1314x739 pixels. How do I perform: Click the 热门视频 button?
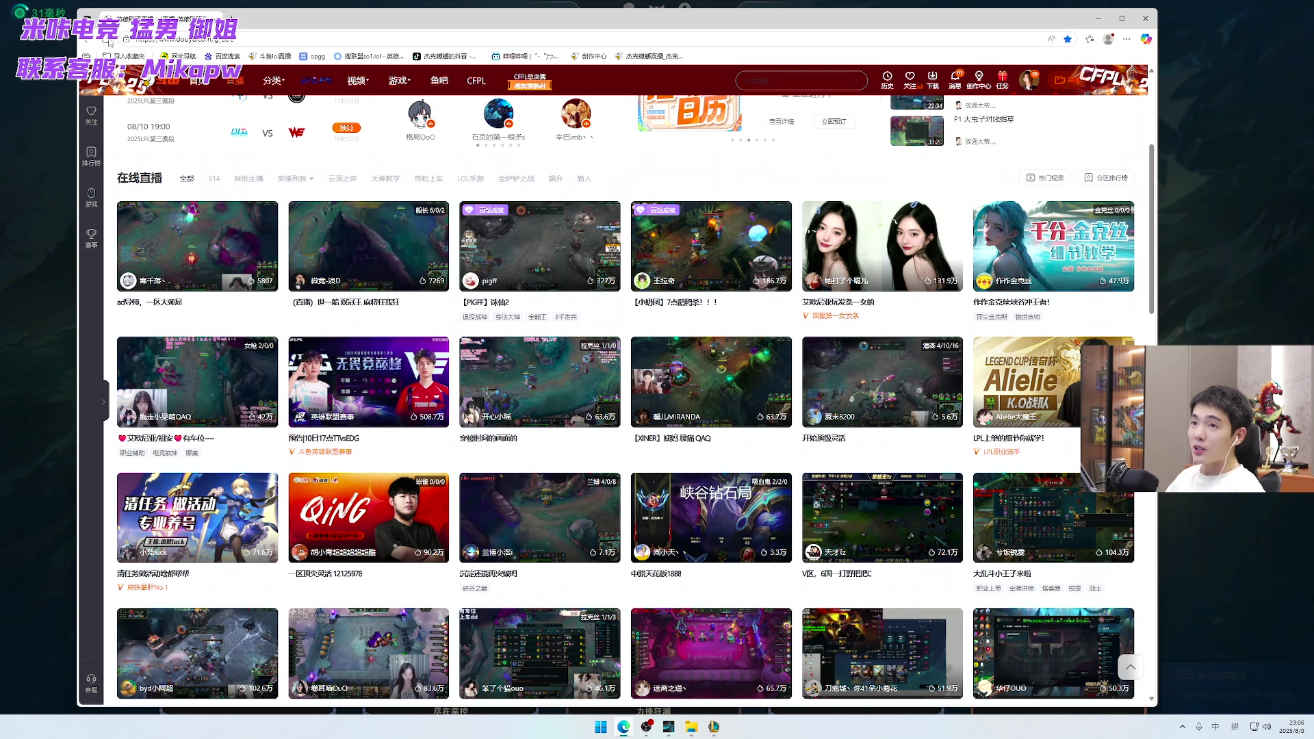click(x=1045, y=178)
